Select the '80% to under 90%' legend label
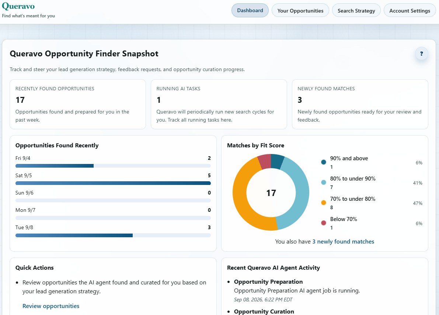This screenshot has height=315, width=439. [x=353, y=178]
